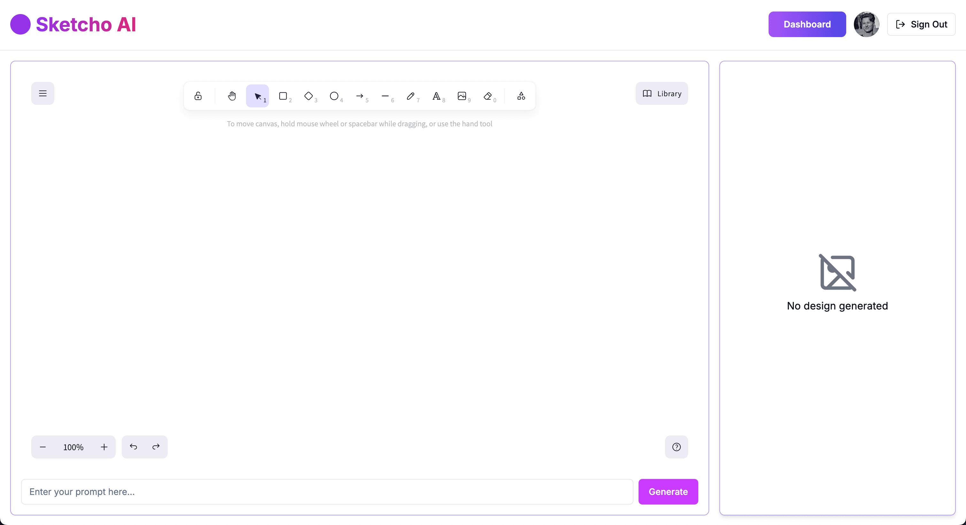
Task: Select the Eraser tool
Action: pos(487,96)
